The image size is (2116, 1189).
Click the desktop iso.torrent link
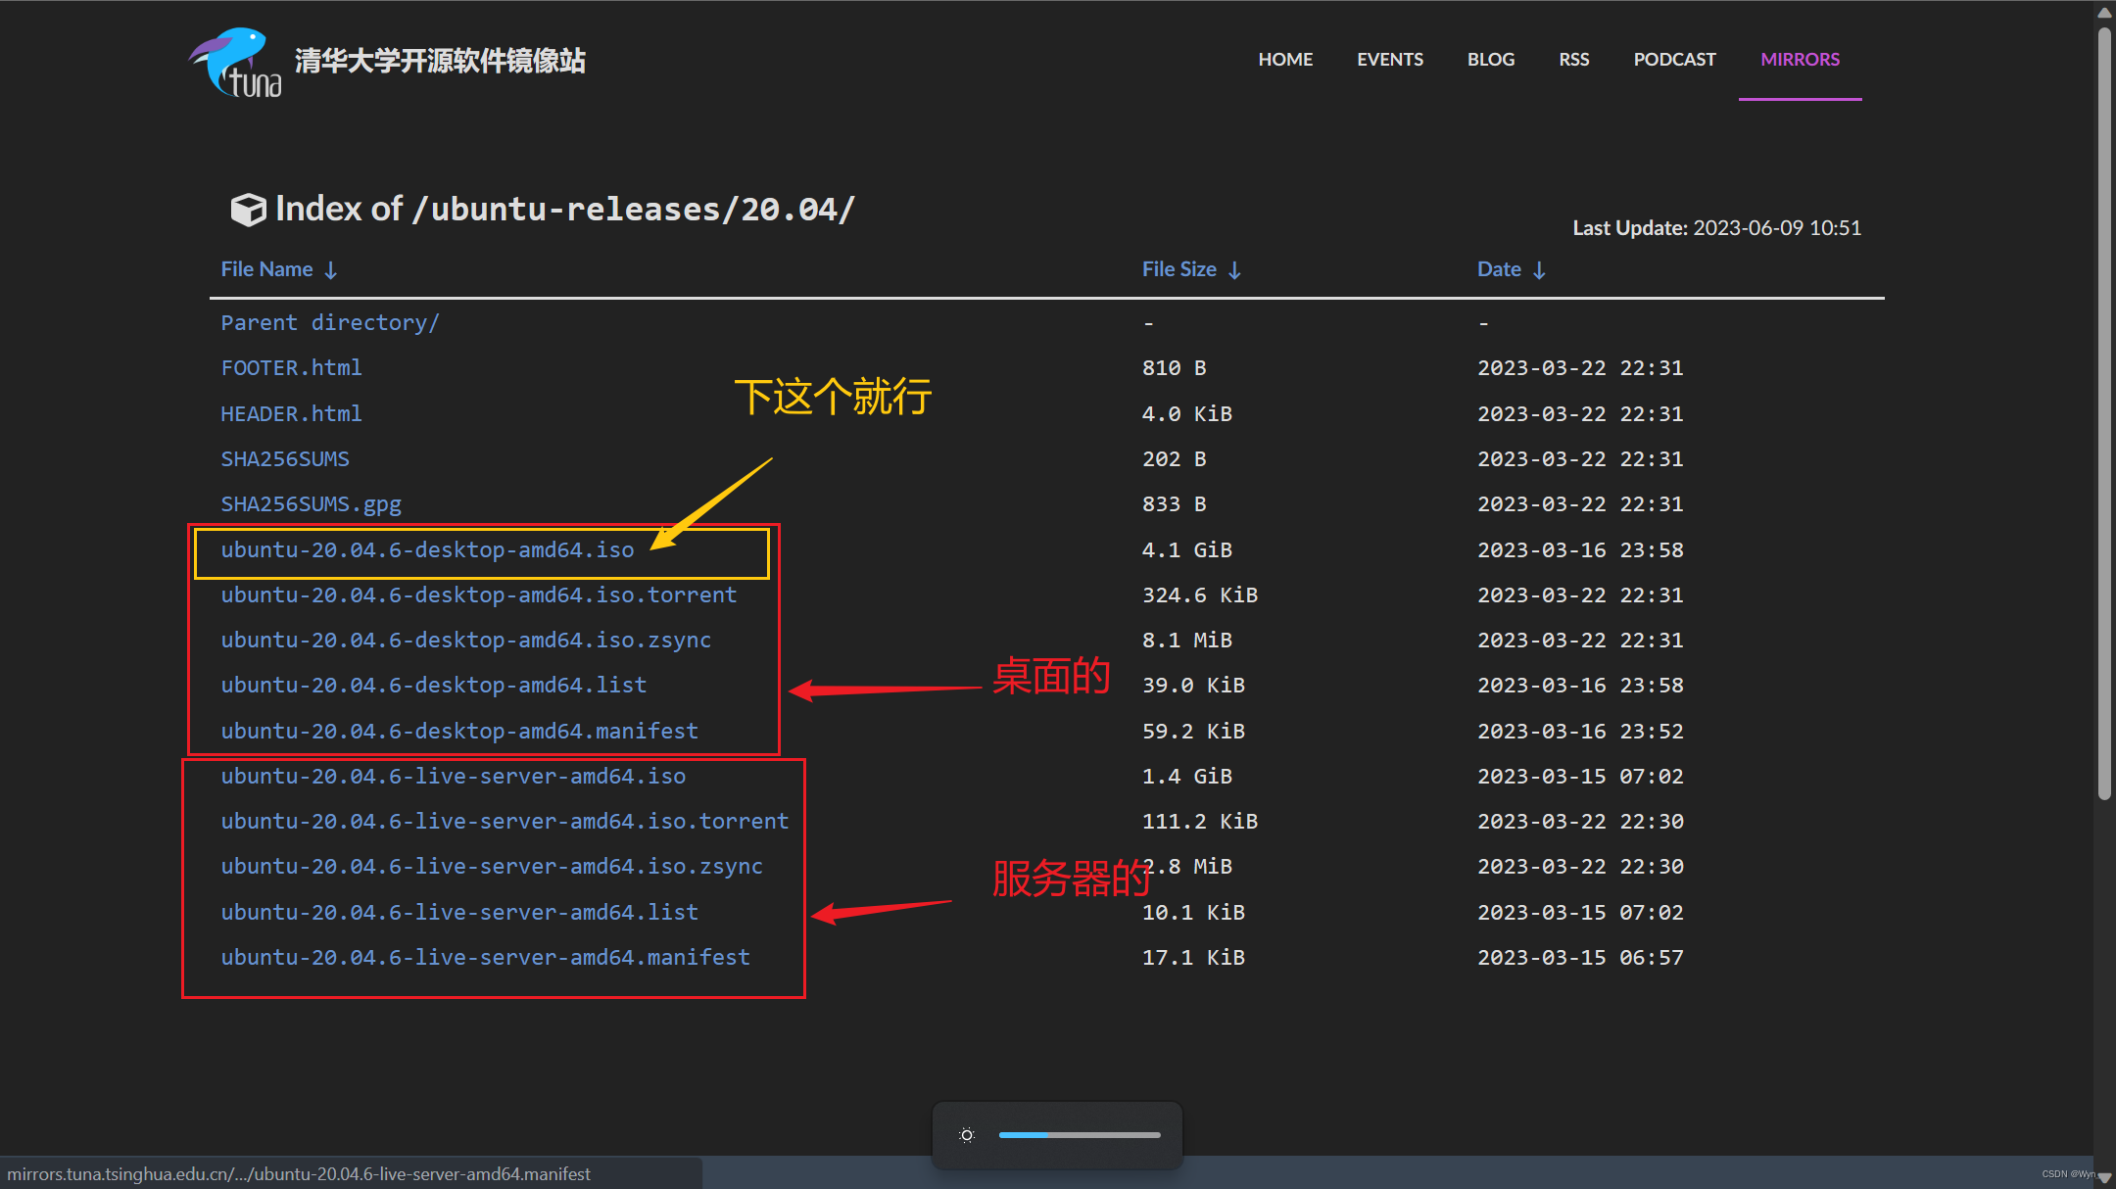tap(478, 595)
